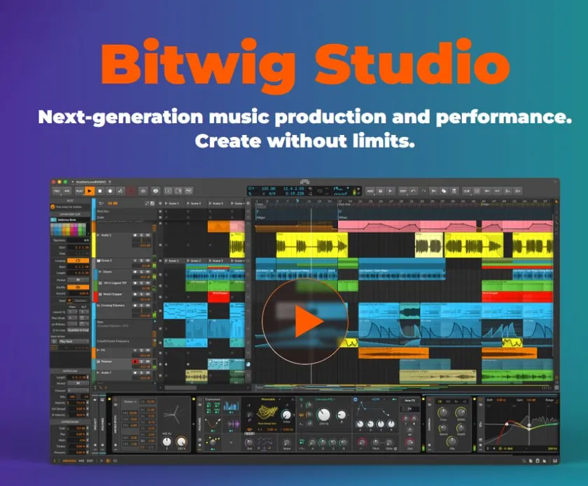Launch Scene 2 with its play triangle
This screenshot has width=588, height=486.
coord(188,203)
